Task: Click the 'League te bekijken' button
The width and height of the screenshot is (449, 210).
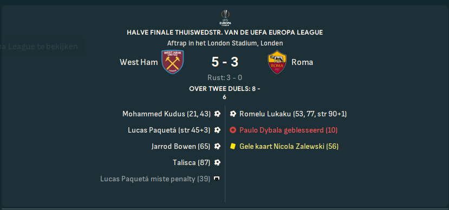Action: pyautogui.click(x=42, y=47)
